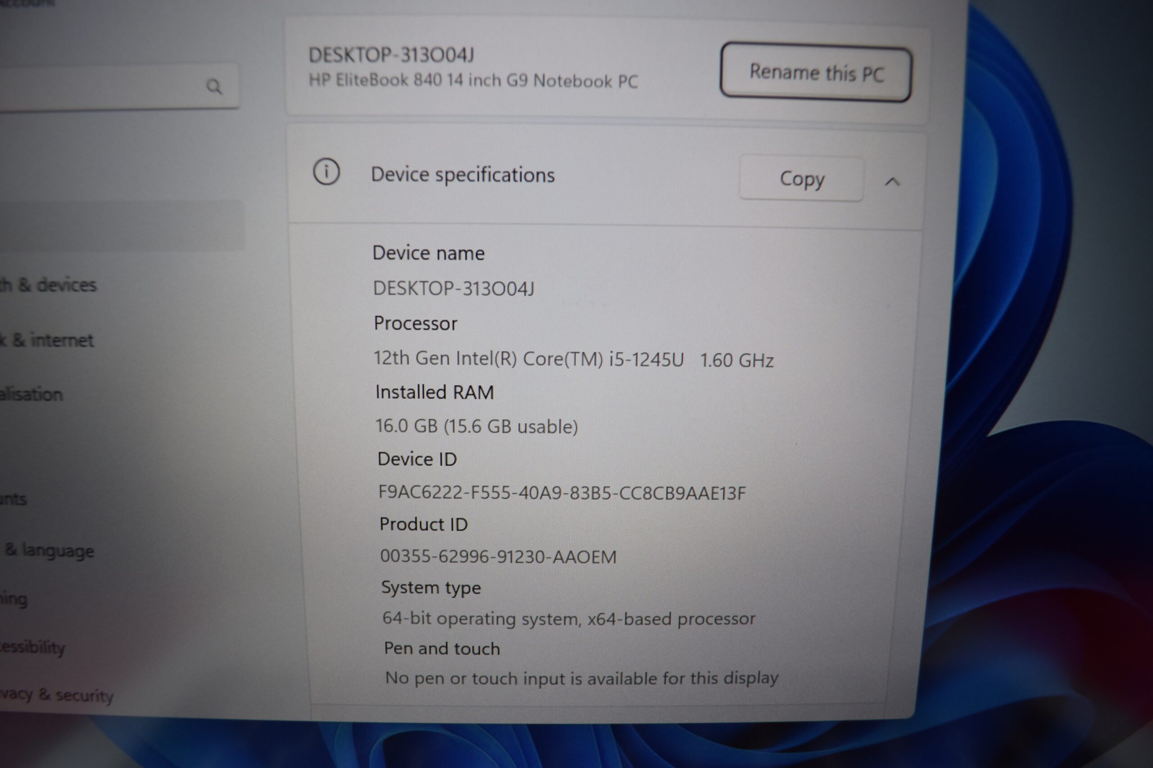Open the 'h & devices' sidebar item

tap(48, 285)
